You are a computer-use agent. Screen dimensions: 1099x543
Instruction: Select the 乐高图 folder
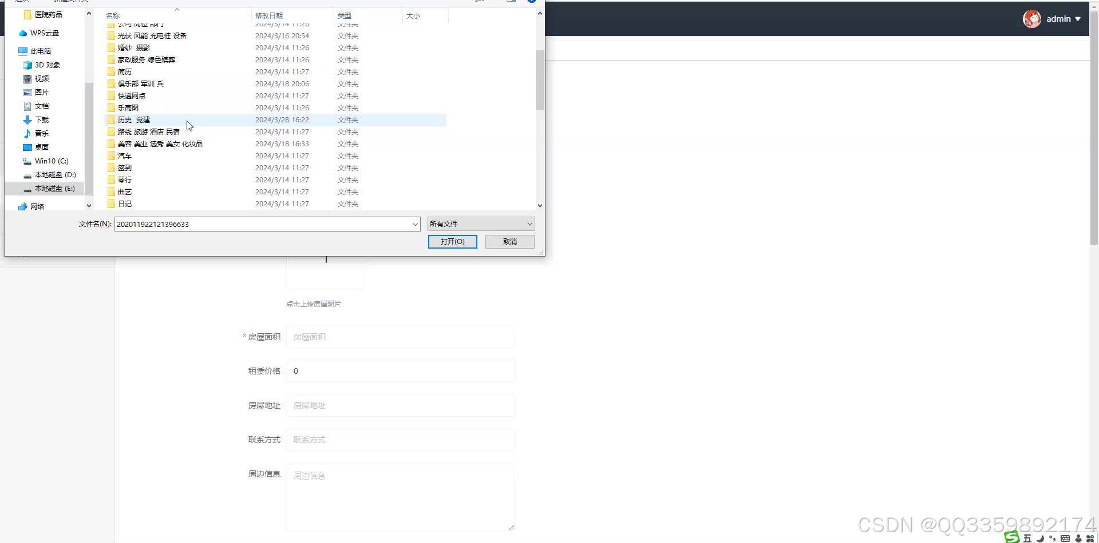click(x=128, y=107)
